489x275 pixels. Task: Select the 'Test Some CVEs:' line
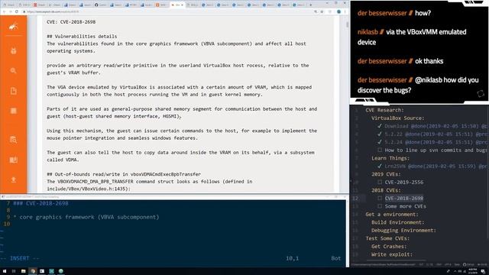point(387,238)
